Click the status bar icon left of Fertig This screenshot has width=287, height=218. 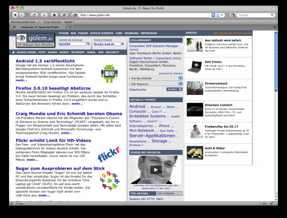coord(12,204)
